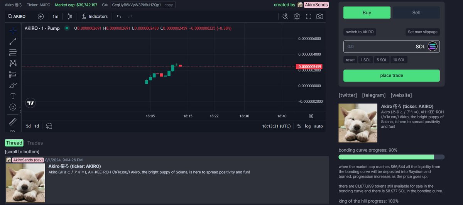The width and height of the screenshot is (463, 205).
Task: Undo the last chart action
Action: [119, 16]
